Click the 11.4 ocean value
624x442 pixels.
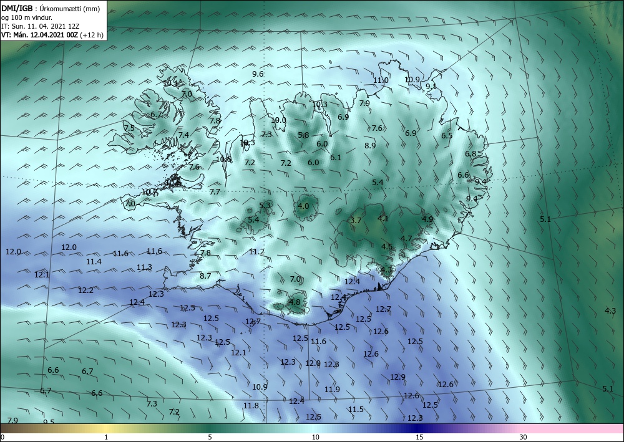pyautogui.click(x=94, y=262)
